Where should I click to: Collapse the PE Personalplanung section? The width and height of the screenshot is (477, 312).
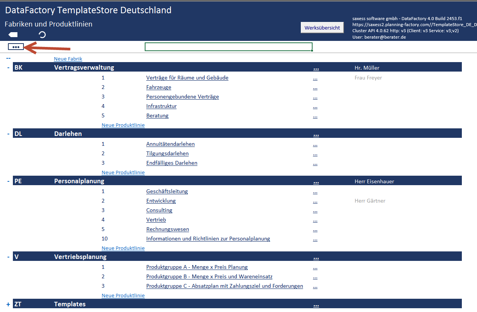coord(8,181)
